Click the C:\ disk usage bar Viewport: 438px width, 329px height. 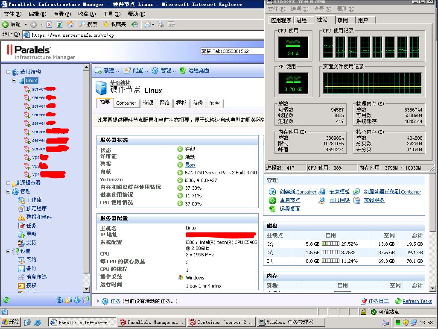click(330, 244)
